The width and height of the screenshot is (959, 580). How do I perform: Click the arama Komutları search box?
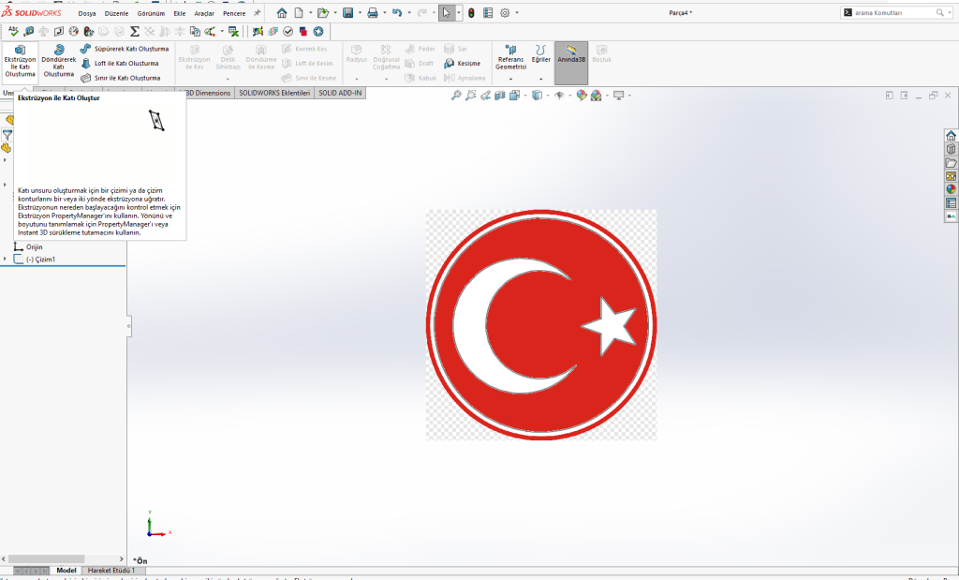[894, 13]
